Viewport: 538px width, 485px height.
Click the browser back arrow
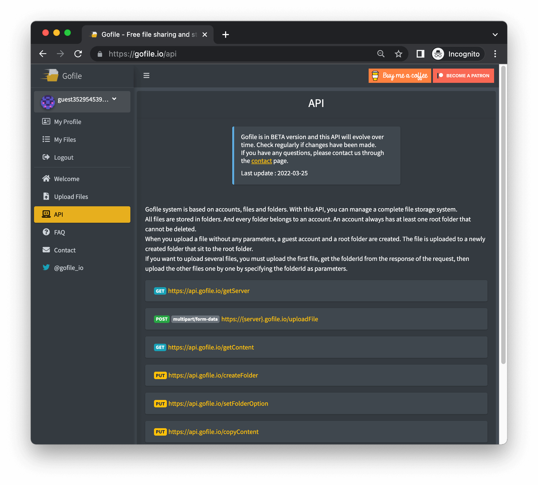43,54
